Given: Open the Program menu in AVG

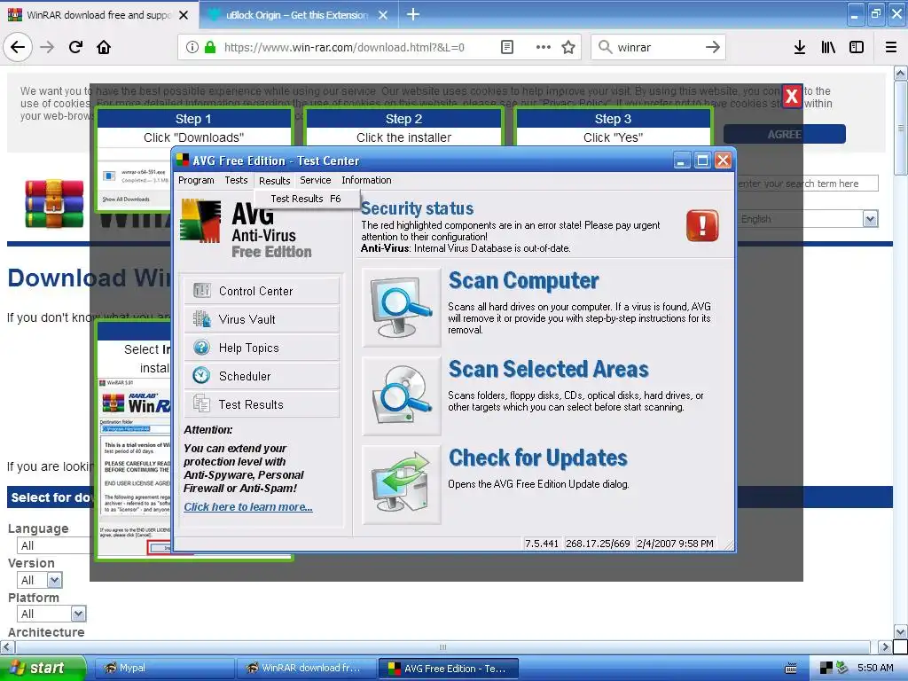Looking at the screenshot, I should pyautogui.click(x=196, y=180).
